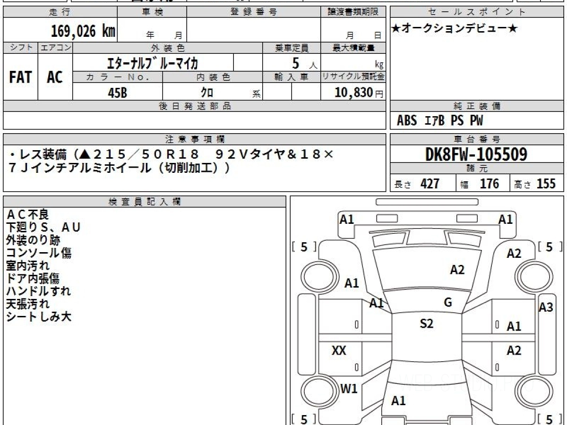Image resolution: width=567 pixels, height=425 pixels.
Task: Click the G mark on the windshield
Action: (448, 303)
